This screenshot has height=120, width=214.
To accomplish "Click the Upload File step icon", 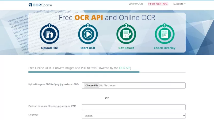I will point(49,34).
